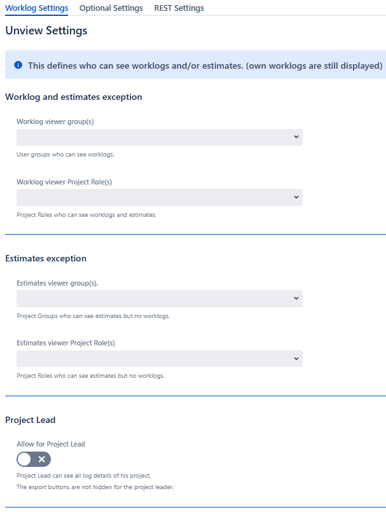386x512 pixels.
Task: Click the Estimates exception section heading
Action: click(46, 259)
